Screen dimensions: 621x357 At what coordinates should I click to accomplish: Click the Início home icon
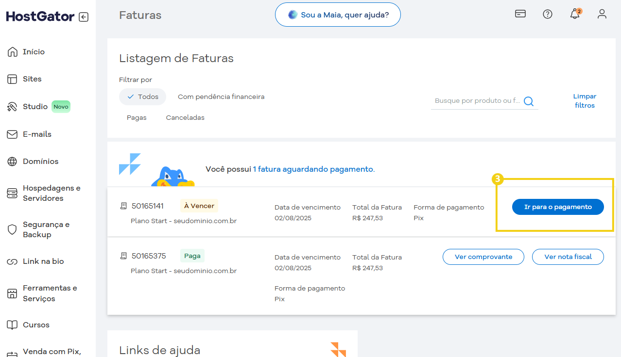(x=12, y=52)
